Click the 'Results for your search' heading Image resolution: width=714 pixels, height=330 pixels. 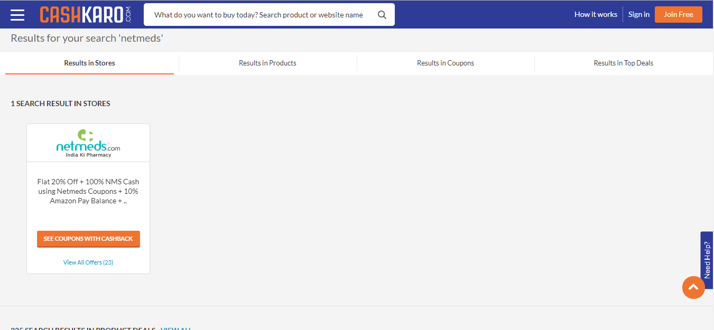pyautogui.click(x=87, y=38)
